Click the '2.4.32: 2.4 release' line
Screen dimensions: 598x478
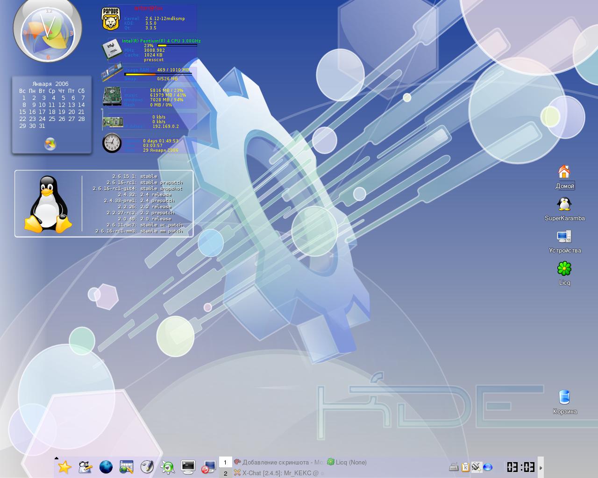click(144, 195)
